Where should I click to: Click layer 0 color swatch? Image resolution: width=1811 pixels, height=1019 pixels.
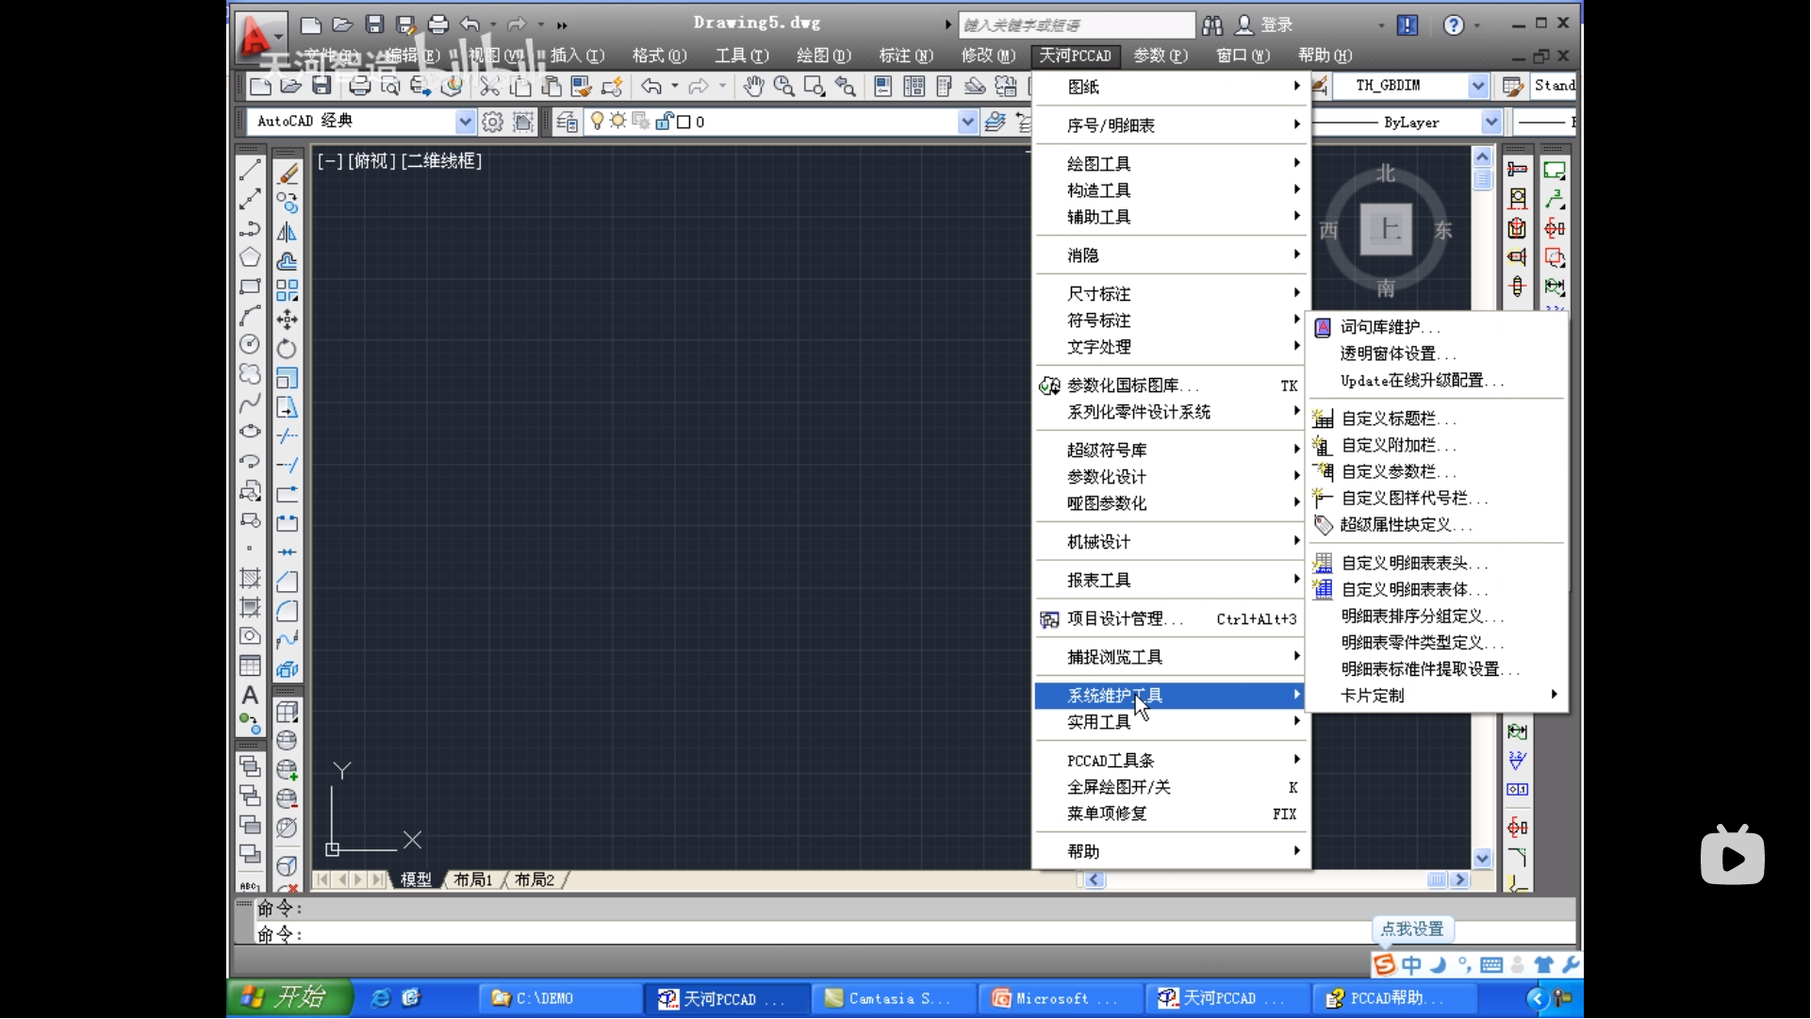(684, 122)
